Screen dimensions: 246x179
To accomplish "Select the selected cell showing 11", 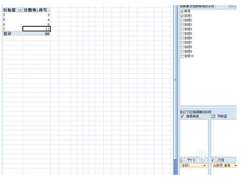I will pyautogui.click(x=37, y=29).
